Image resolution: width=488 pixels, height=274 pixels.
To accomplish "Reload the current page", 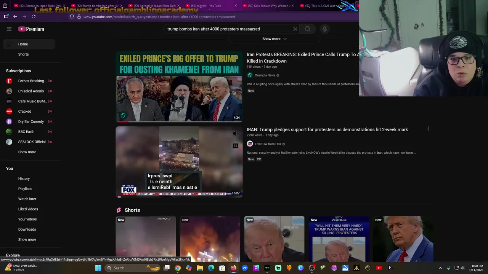I will [x=34, y=16].
